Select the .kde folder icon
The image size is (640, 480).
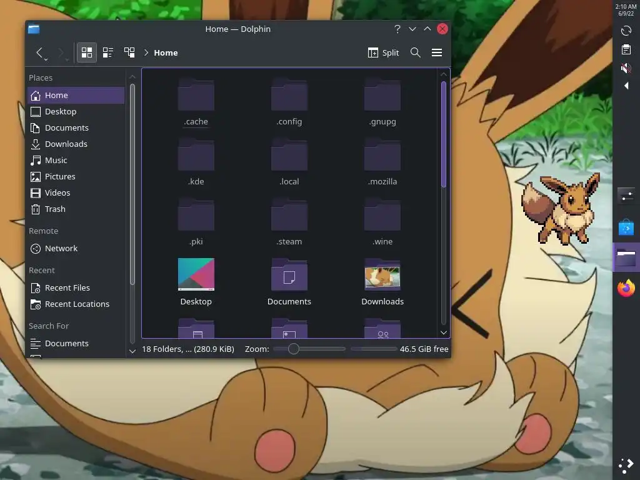point(196,155)
